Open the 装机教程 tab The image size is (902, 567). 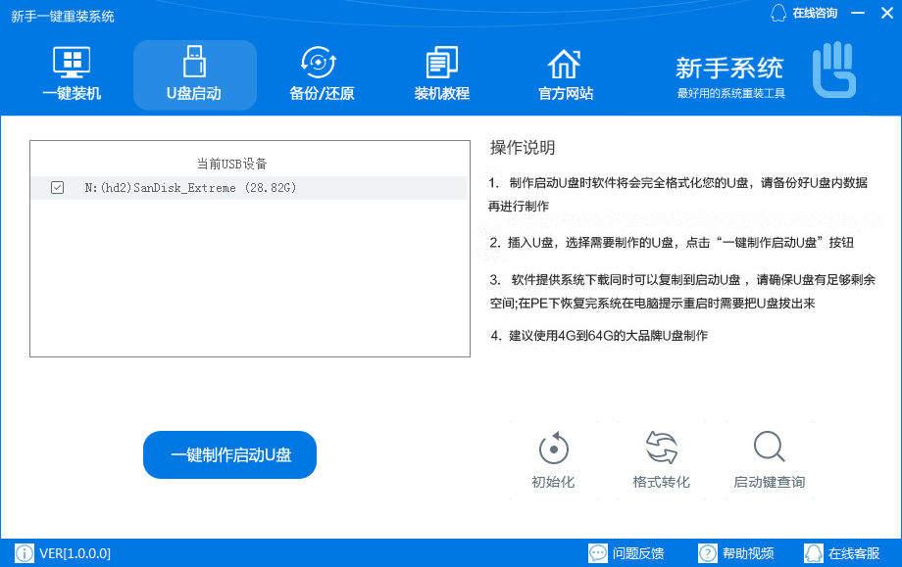[442, 74]
